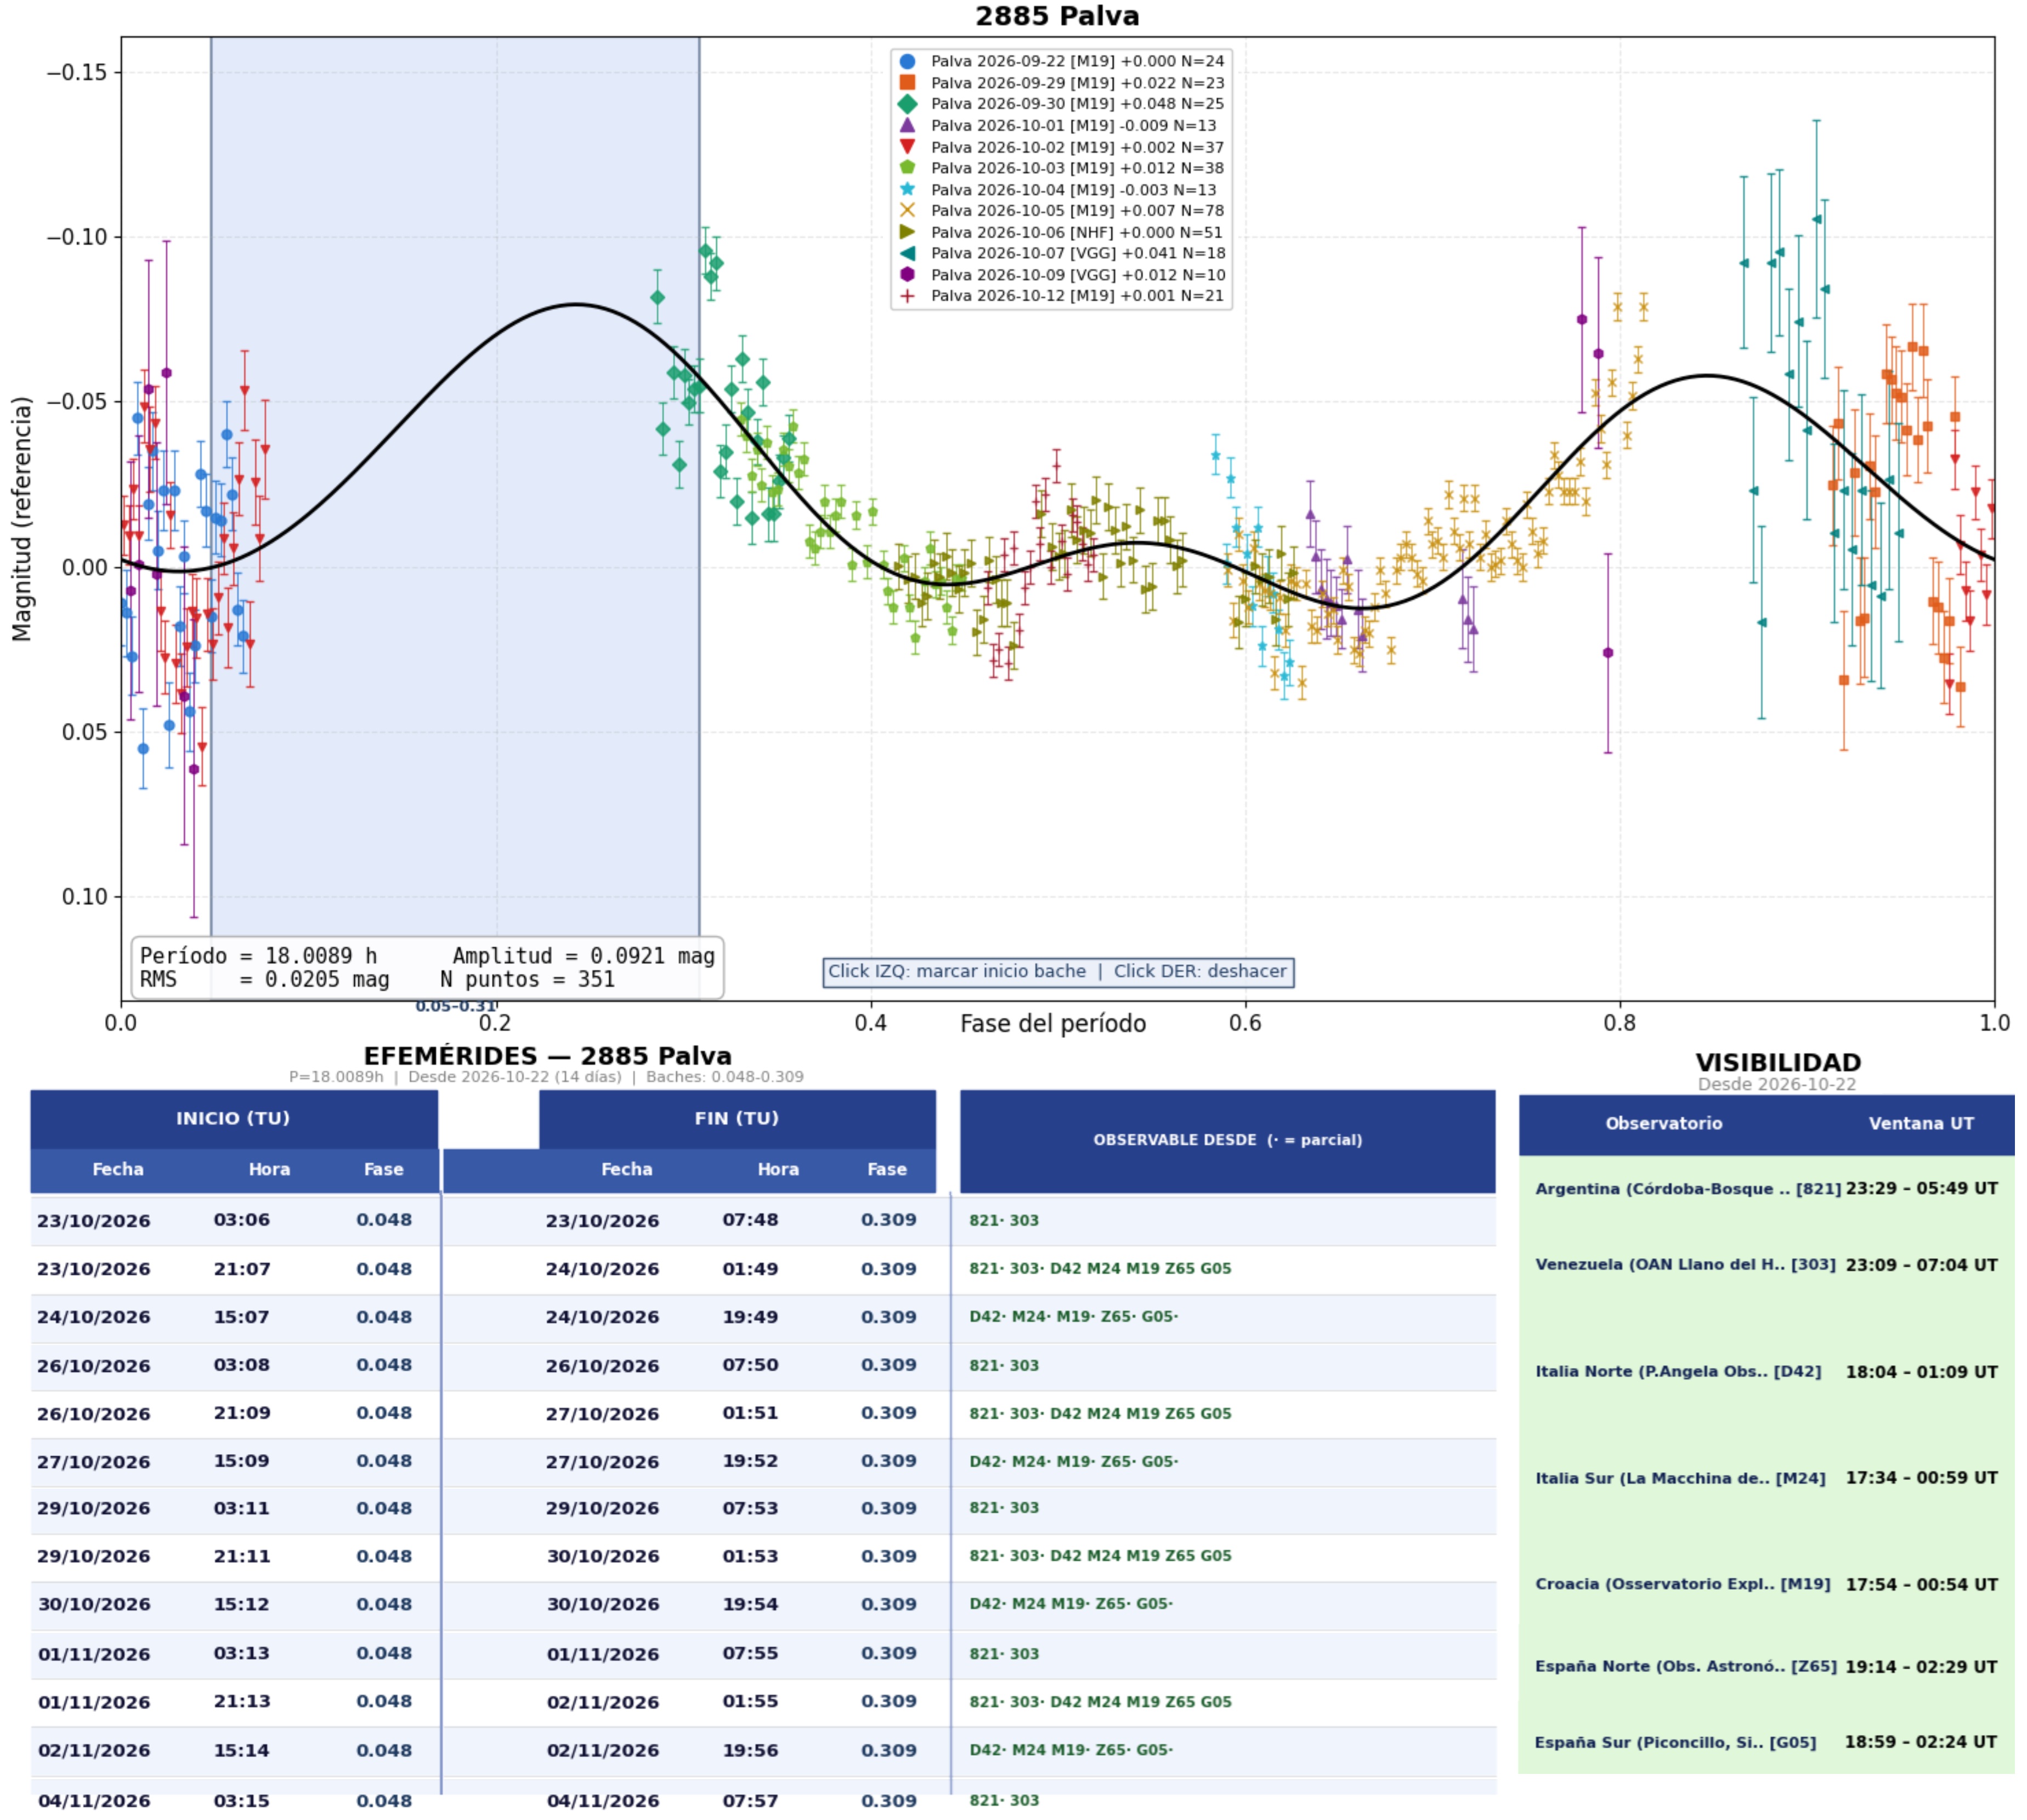
Task: Click the EFEMÉRIDES — 2885 Palva heading
Action: 547,1056
